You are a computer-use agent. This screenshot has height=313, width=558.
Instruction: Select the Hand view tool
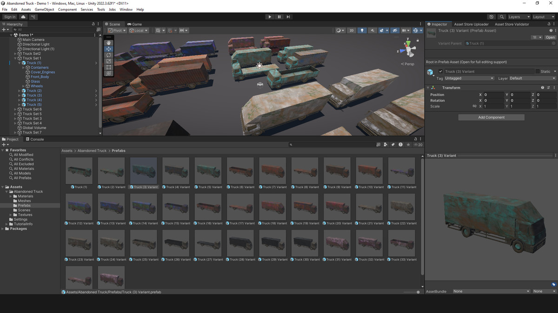109,43
